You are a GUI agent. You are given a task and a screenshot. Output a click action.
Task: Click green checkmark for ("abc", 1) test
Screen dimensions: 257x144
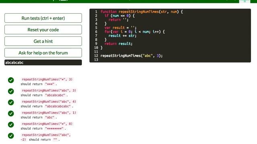11,113
